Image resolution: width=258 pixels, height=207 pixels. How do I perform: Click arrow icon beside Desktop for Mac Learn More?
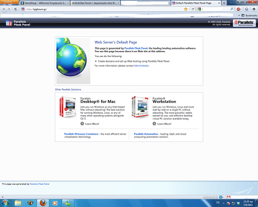(x=82, y=124)
